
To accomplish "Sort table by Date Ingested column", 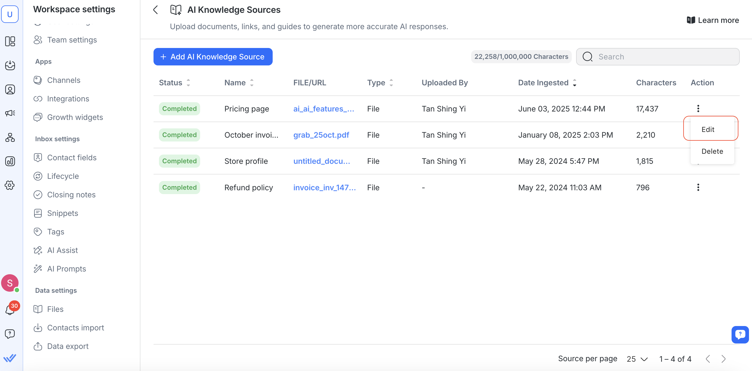I will coord(574,83).
